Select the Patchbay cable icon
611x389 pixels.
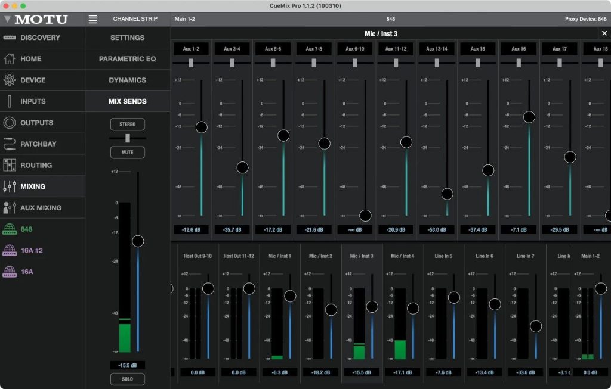[x=9, y=144]
